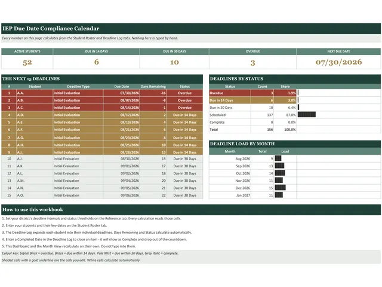Select Days Remaining column header
This screenshot has width=382, height=287.
(153, 86)
